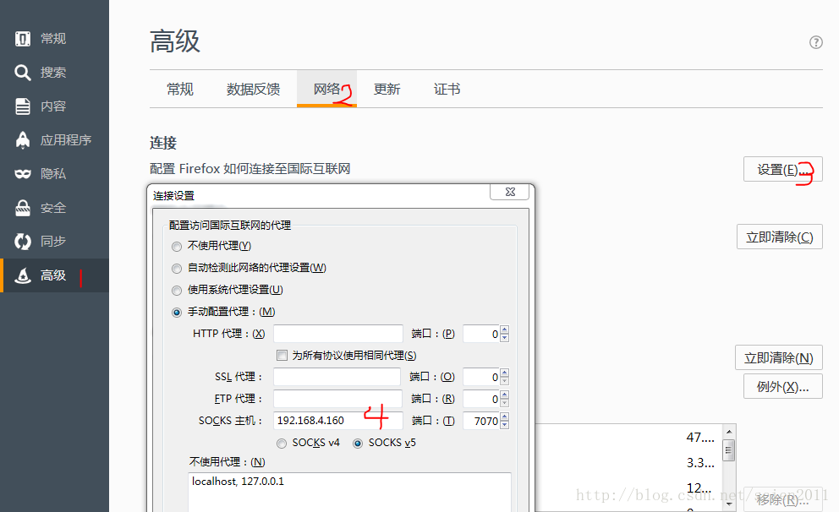This screenshot has width=839, height=512.
Task: Select the '3.3...' list row
Action: point(628,463)
